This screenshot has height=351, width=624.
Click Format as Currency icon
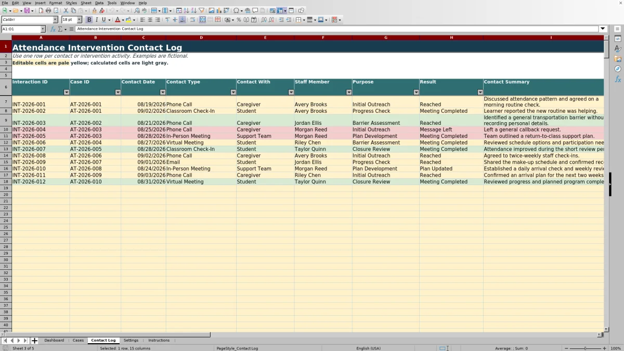point(227,20)
